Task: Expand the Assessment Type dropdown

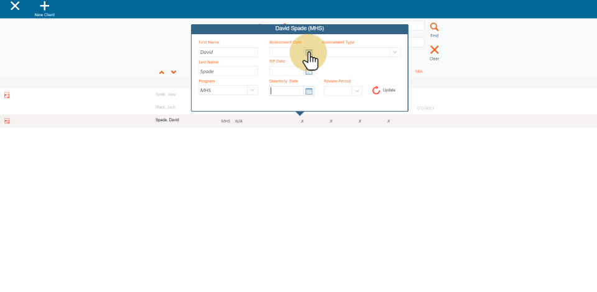Action: pos(394,52)
